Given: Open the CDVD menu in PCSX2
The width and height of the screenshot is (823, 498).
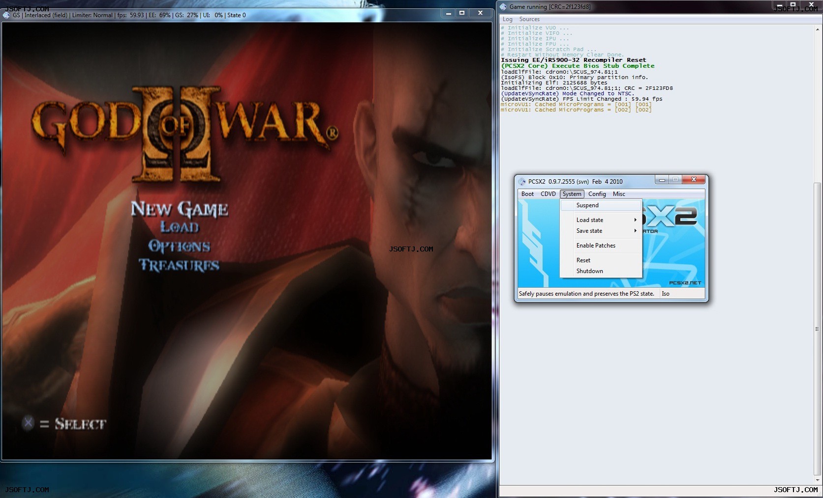Looking at the screenshot, I should (x=548, y=194).
